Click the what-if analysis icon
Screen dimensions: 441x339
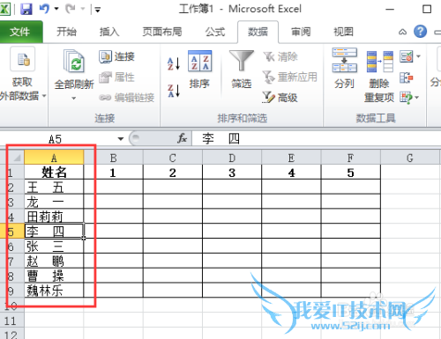pos(406,98)
